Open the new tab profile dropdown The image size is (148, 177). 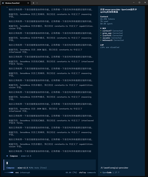pyautogui.click(x=37, y=3)
